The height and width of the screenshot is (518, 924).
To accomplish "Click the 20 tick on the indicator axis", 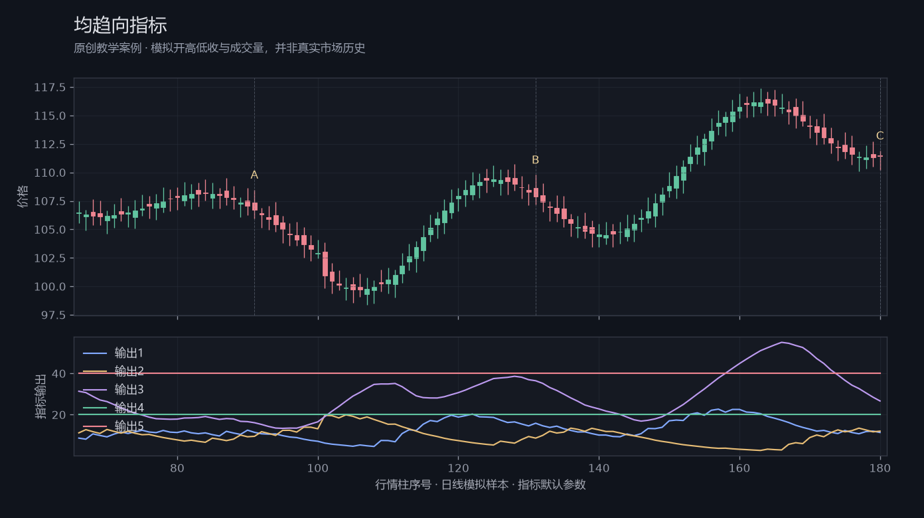I will coord(59,415).
